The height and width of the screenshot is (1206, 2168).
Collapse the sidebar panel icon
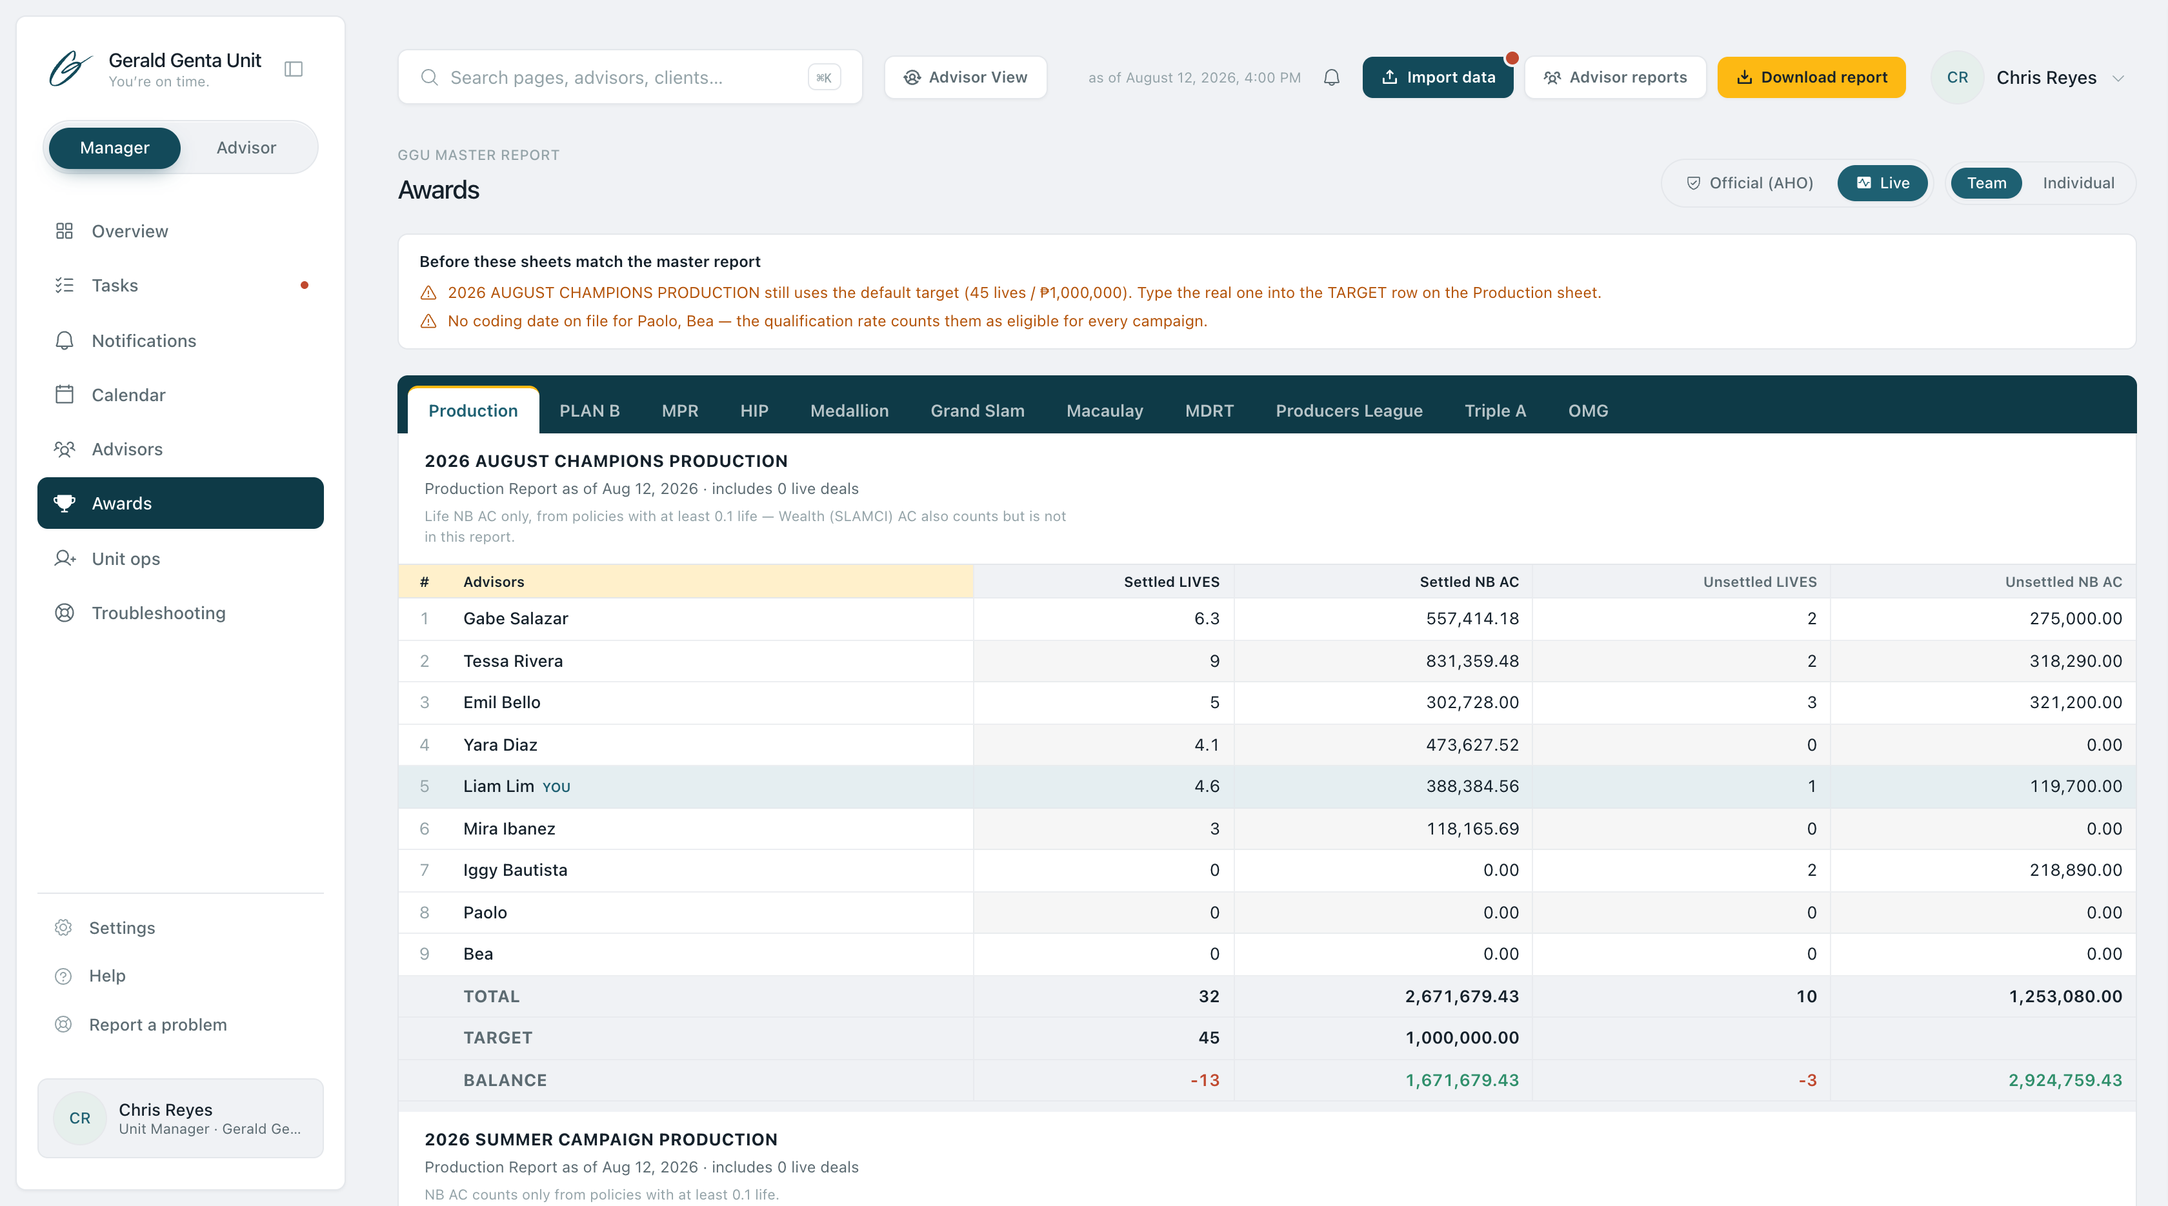point(293,69)
